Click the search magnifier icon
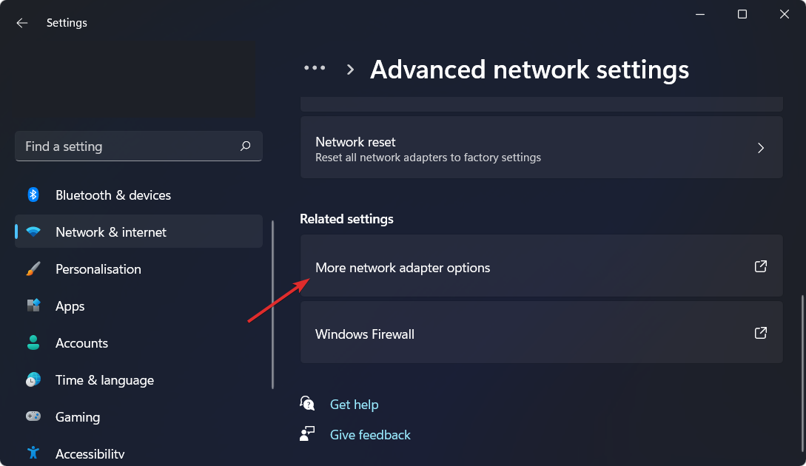 point(246,146)
